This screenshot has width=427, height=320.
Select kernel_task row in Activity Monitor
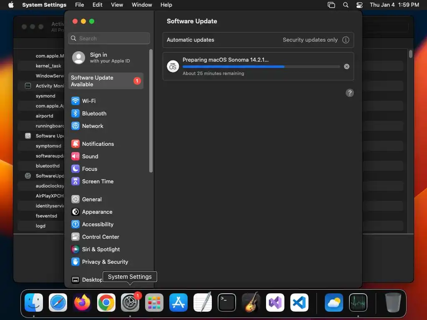pos(41,66)
